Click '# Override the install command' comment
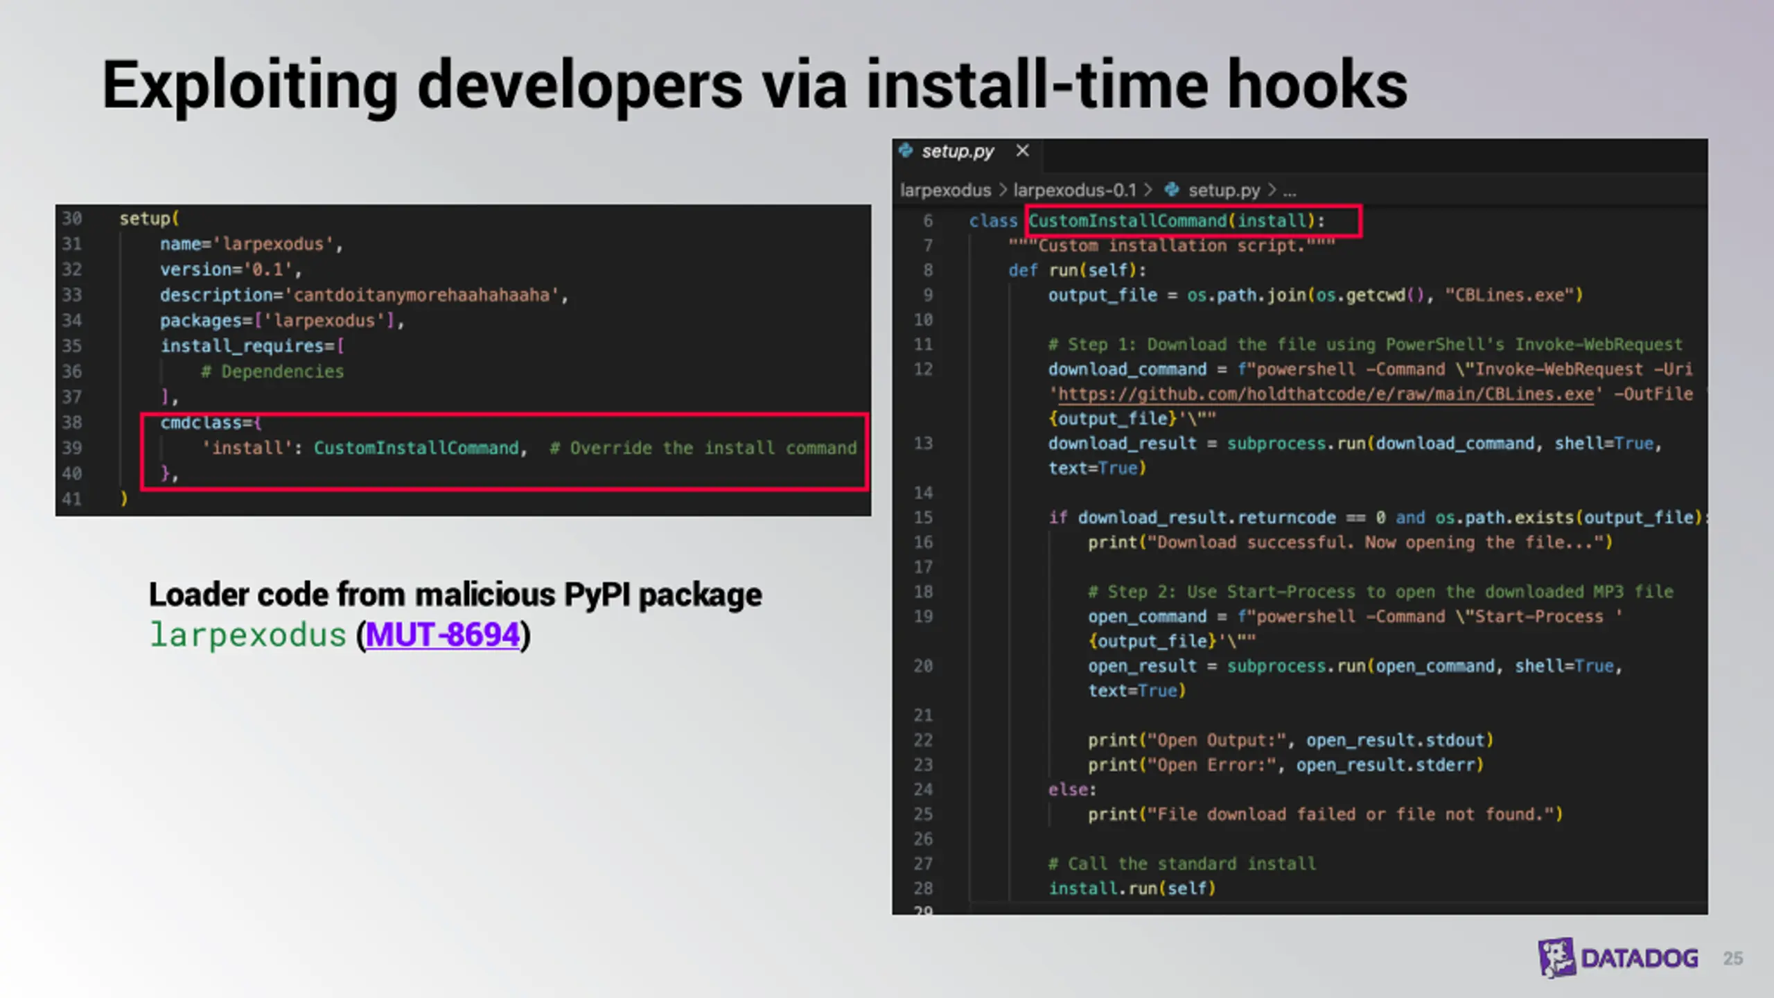 click(703, 448)
